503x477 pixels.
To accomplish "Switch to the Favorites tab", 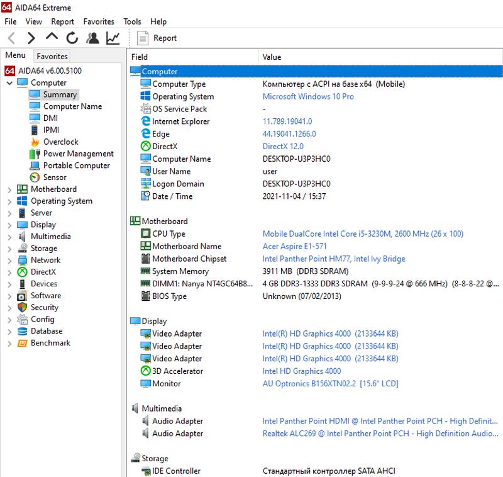I will 52,56.
